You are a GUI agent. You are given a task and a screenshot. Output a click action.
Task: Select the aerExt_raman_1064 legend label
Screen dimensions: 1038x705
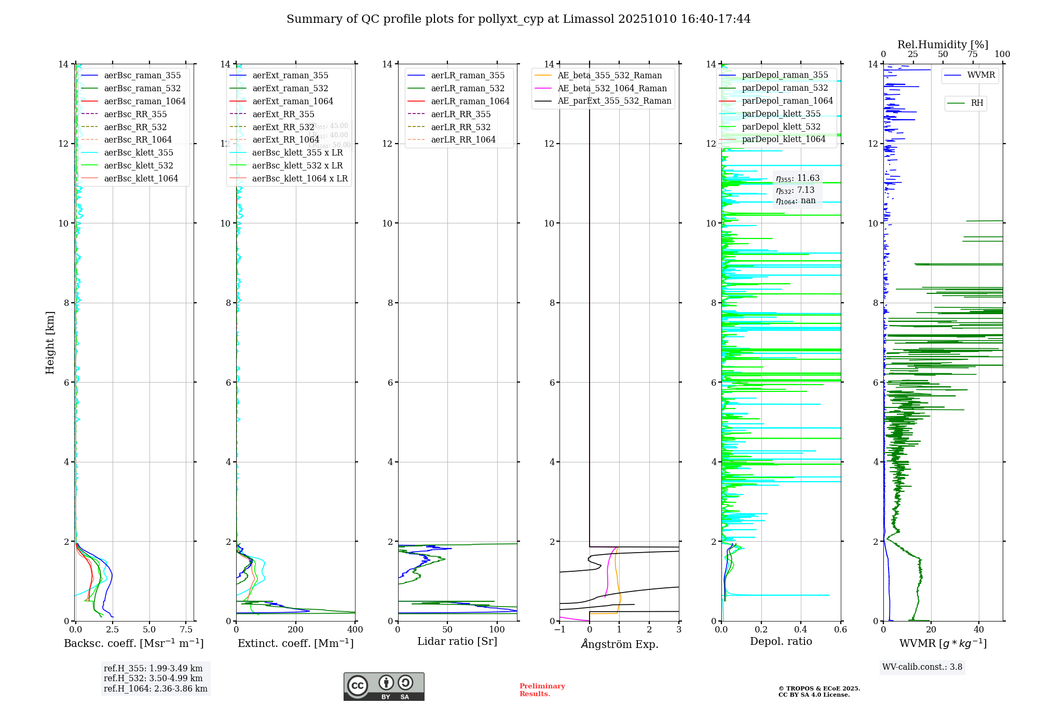point(292,102)
